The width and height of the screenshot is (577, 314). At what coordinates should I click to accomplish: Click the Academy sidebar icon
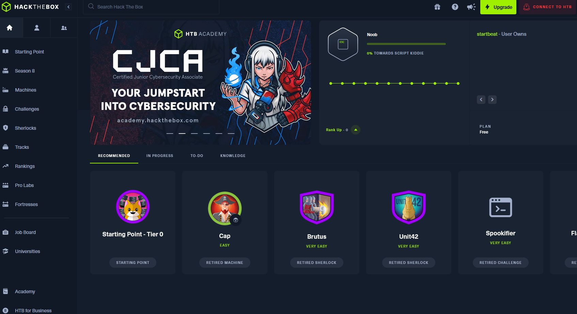(5, 292)
